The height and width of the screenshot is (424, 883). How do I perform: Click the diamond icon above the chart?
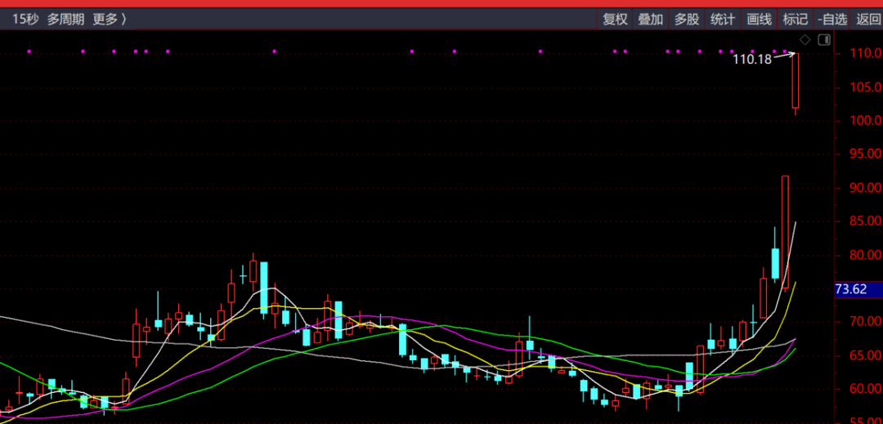pos(805,39)
